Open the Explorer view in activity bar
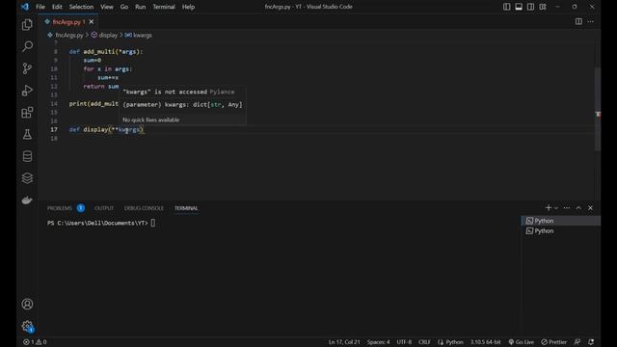Image resolution: width=617 pixels, height=347 pixels. 27,25
